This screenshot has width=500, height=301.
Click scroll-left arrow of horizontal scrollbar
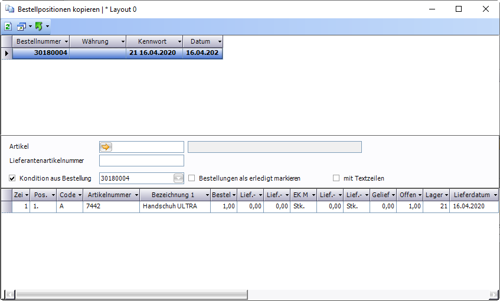tap(8, 294)
